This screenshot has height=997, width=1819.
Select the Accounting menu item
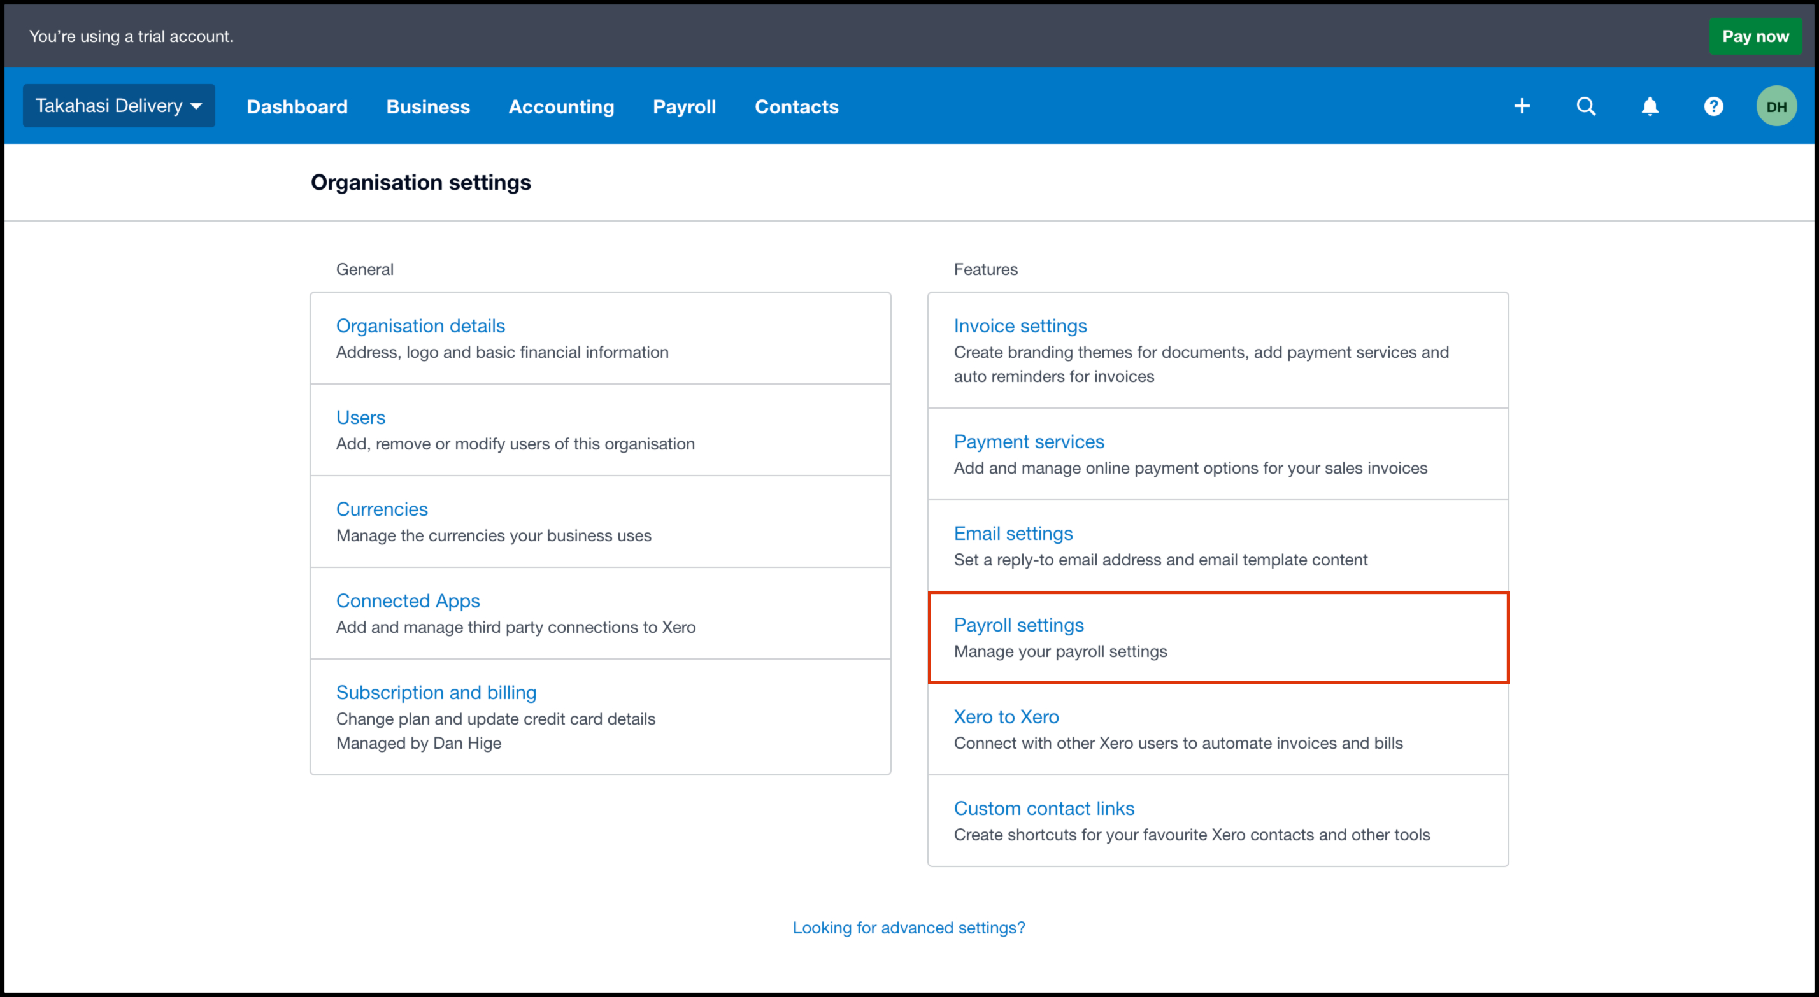[561, 106]
